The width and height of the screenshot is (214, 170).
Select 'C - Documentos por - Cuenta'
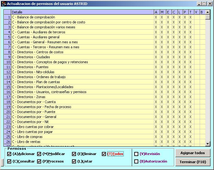point(83,102)
